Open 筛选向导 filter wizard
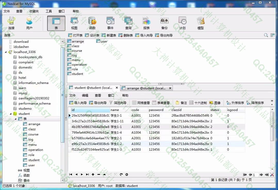The image size is (278, 190). pyautogui.click(x=118, y=103)
